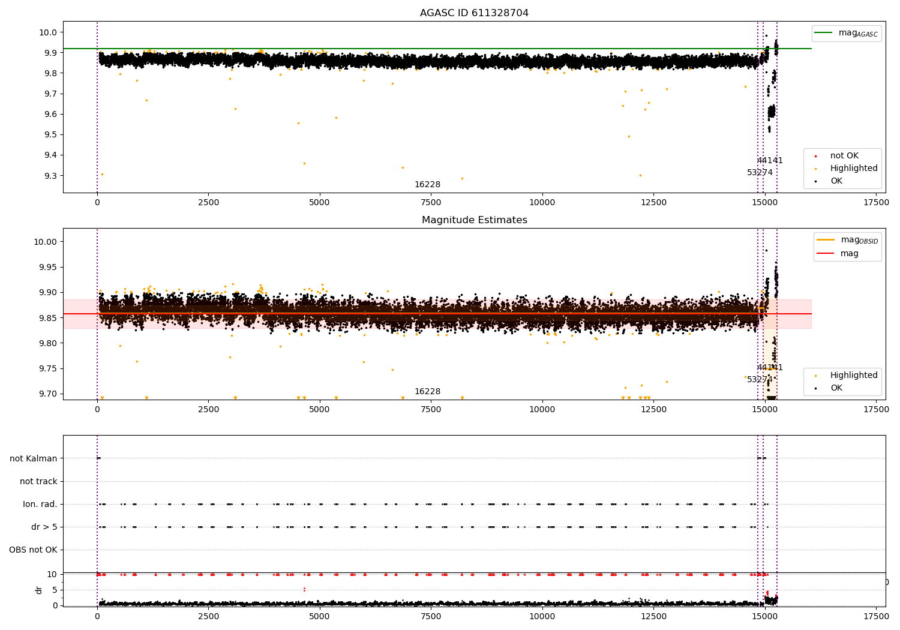Click the dotted purple line at x=0, top plot
This screenshot has width=900, height=630.
click(x=97, y=107)
